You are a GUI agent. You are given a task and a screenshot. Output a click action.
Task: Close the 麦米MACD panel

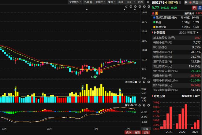coord(148,105)
